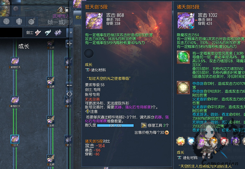Open the question-mark help icon
The height and width of the screenshot is (169, 245).
61,10
